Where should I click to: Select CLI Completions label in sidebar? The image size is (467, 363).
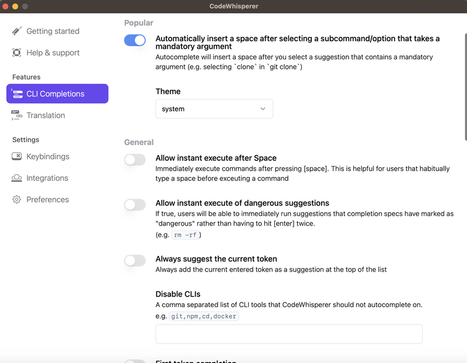pyautogui.click(x=55, y=94)
